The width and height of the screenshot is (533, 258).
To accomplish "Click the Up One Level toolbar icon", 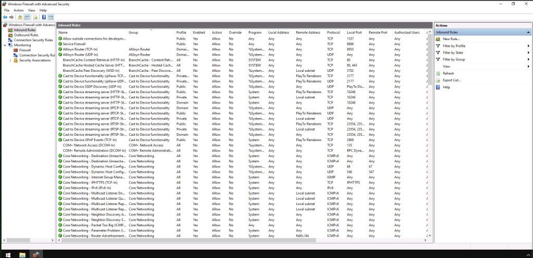I will pyautogui.click(x=20, y=17).
